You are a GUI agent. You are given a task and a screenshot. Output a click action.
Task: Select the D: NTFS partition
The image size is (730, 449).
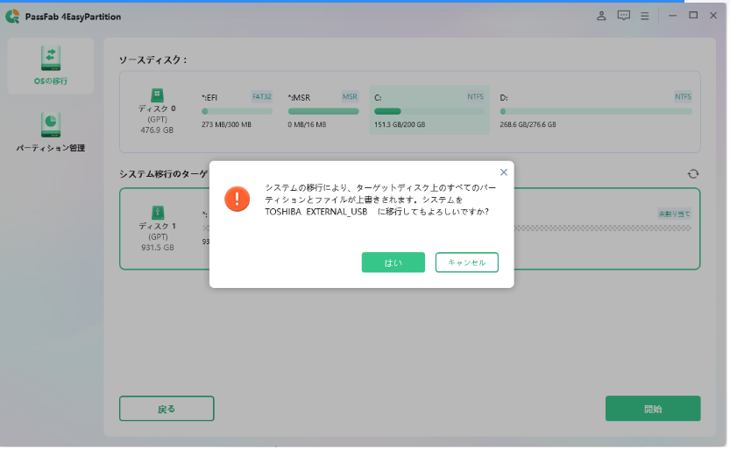595,110
